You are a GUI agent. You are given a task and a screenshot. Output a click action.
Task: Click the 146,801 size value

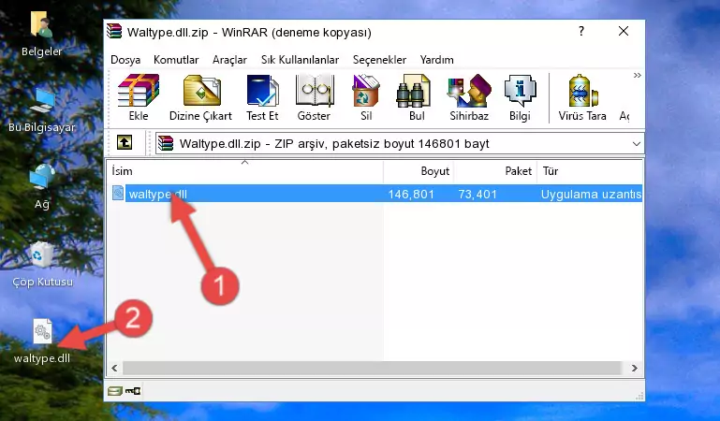411,195
